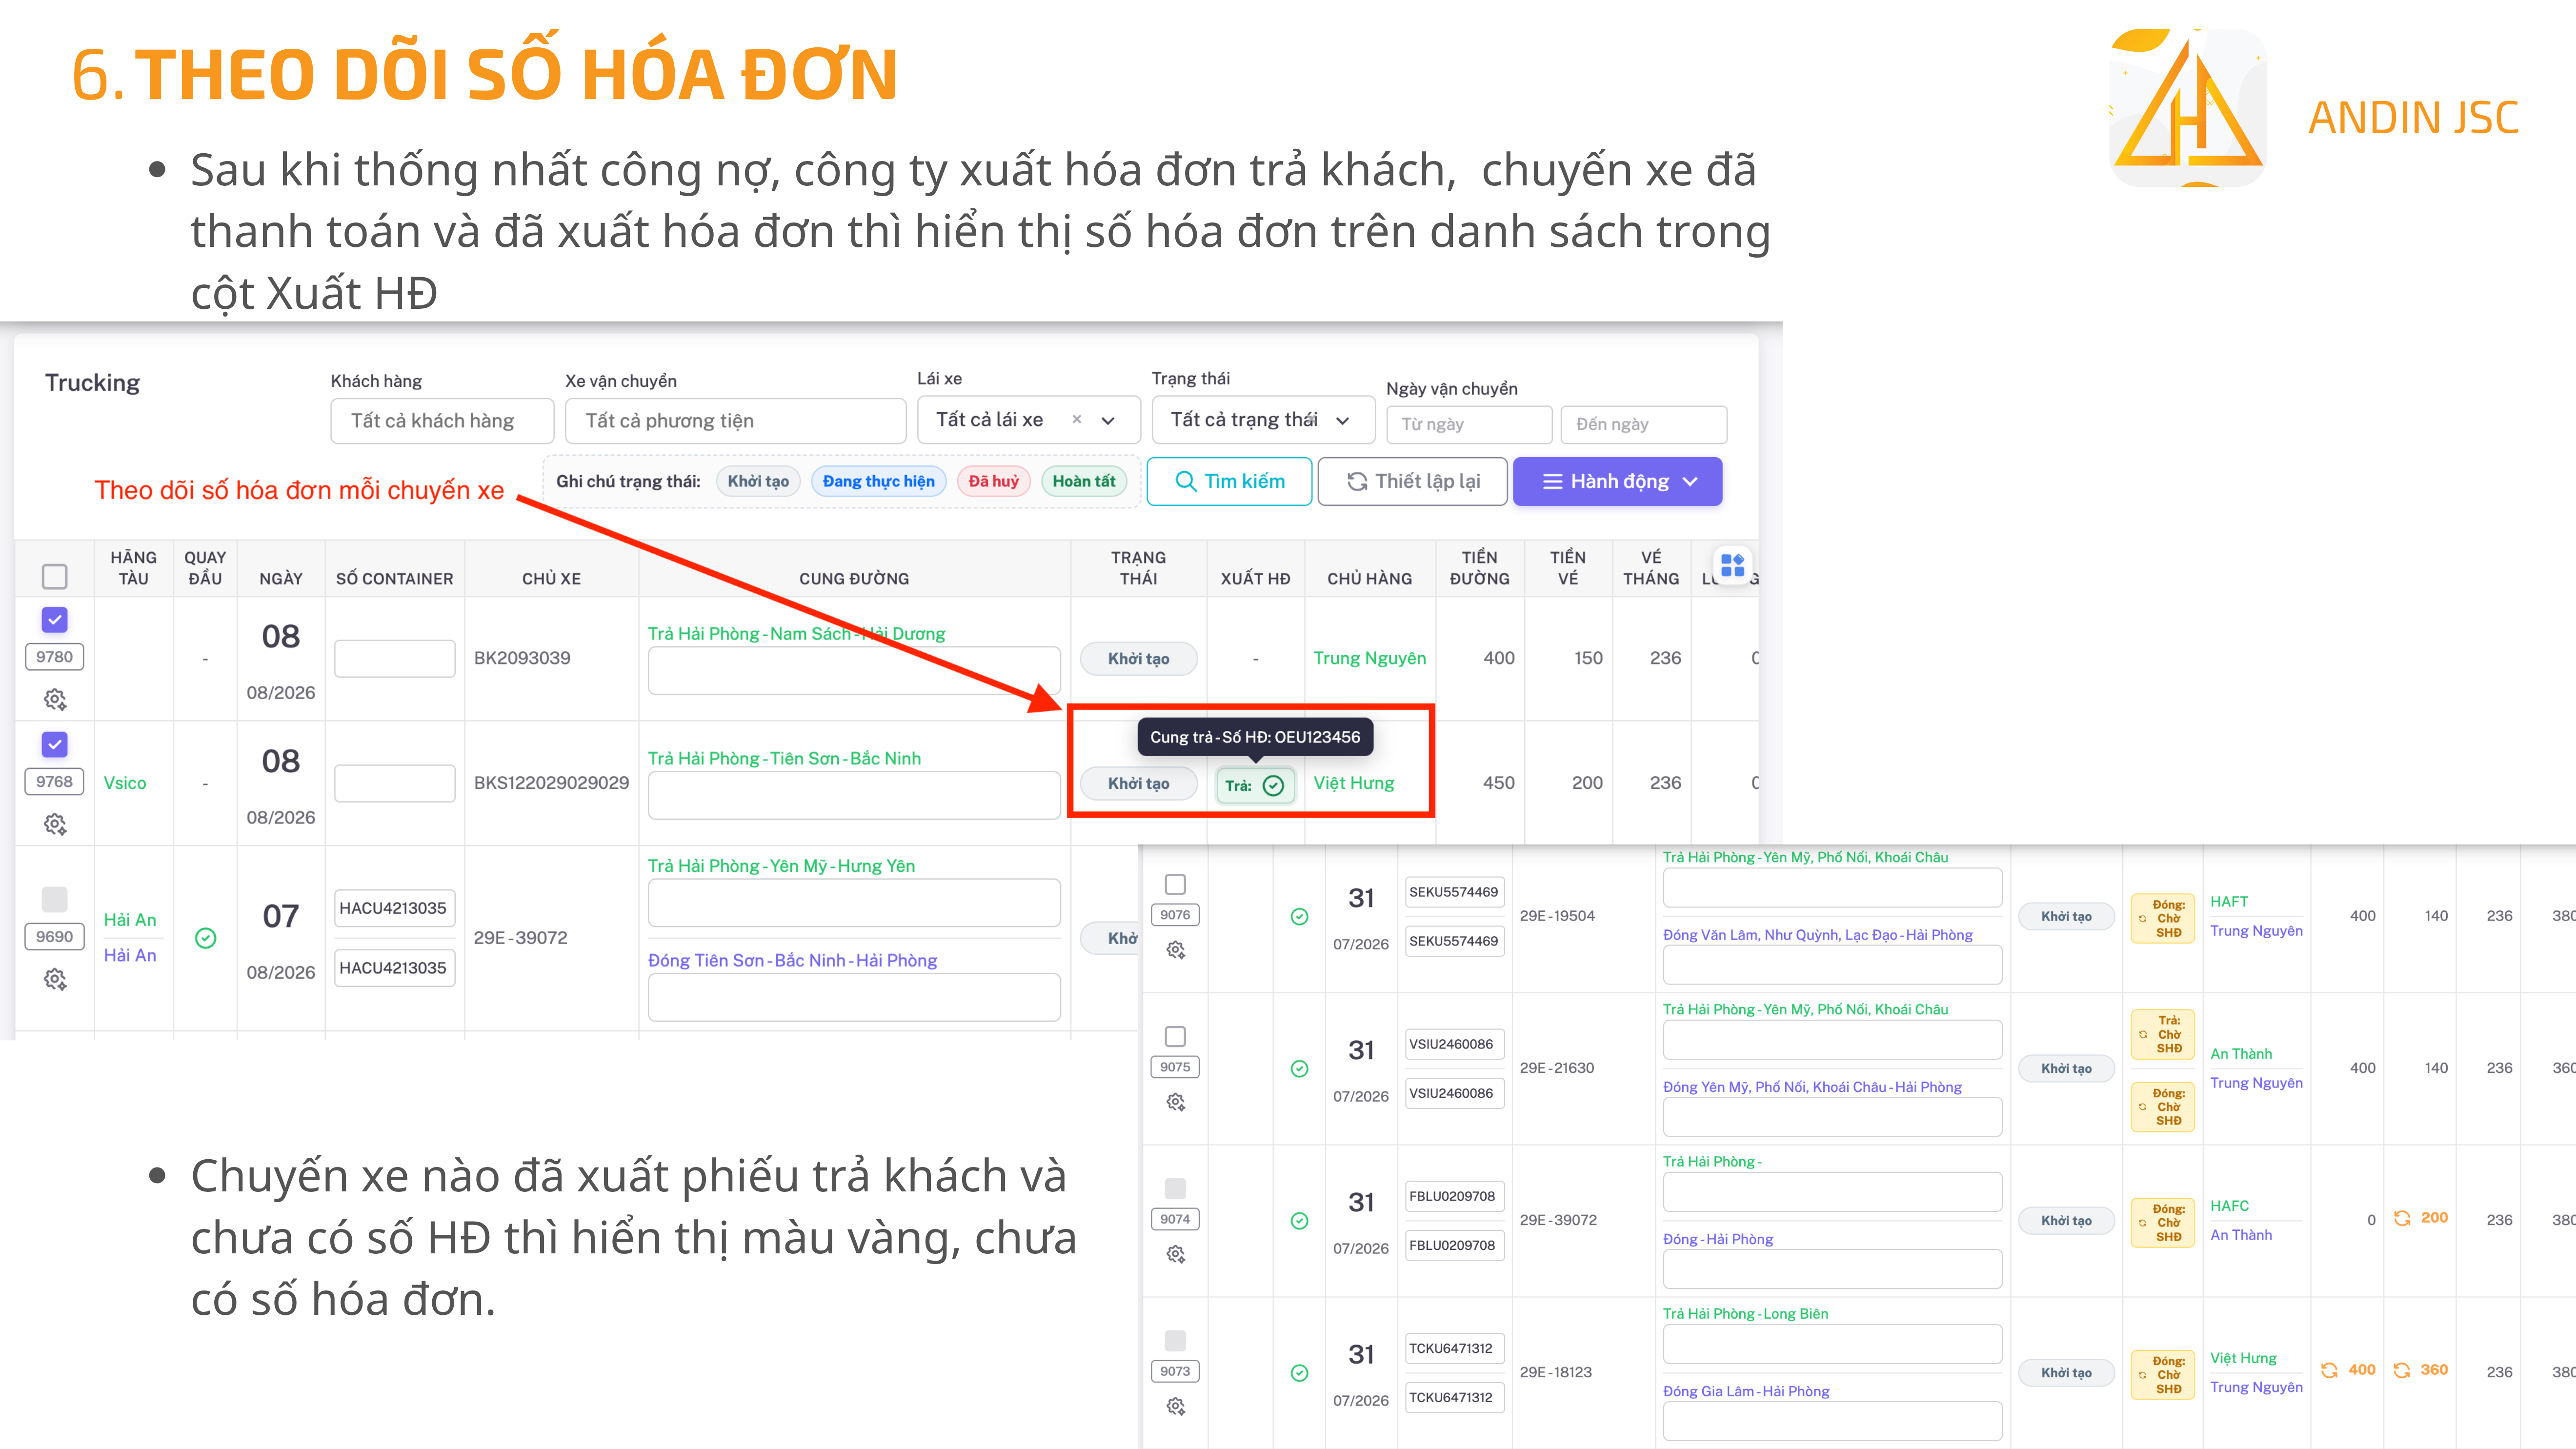This screenshot has height=1449, width=2576.
Task: Click the first HACU4213035 container field
Action: coord(394,908)
